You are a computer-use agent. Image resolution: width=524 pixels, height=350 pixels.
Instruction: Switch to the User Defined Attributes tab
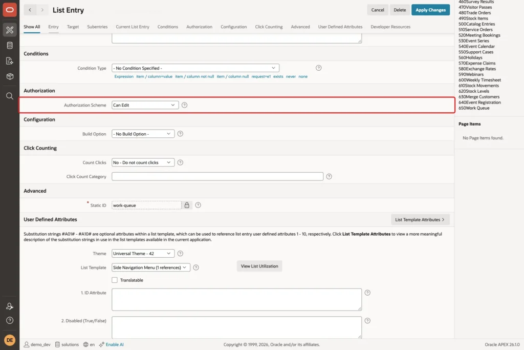pyautogui.click(x=340, y=27)
